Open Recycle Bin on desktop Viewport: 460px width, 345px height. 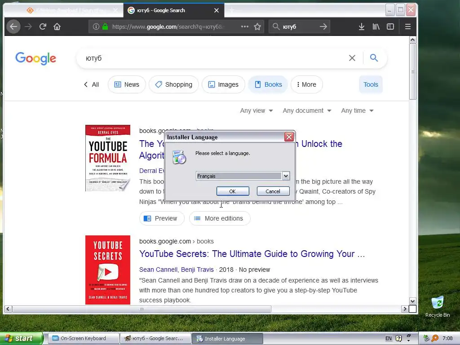point(438,306)
